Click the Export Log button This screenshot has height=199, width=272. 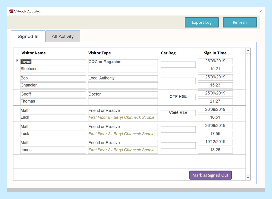point(202,22)
